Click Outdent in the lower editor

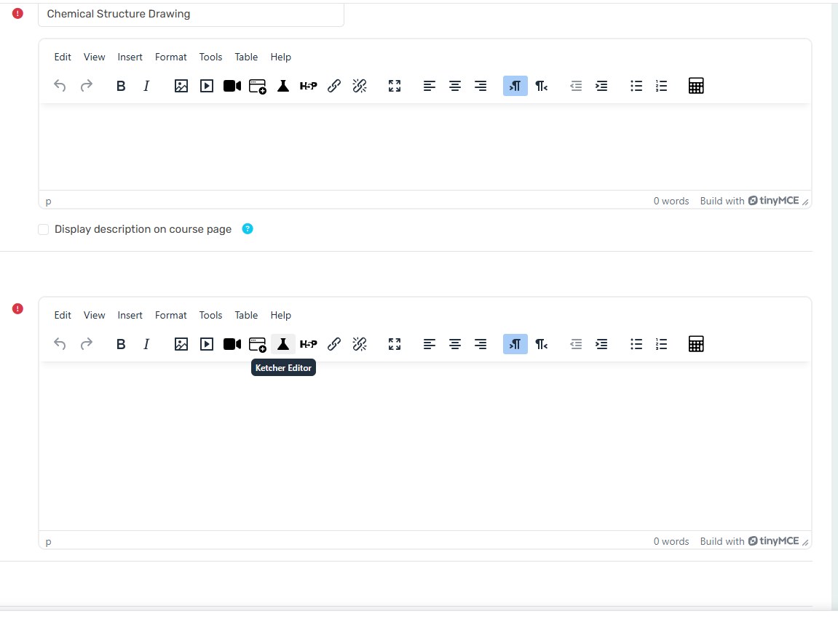tap(576, 344)
